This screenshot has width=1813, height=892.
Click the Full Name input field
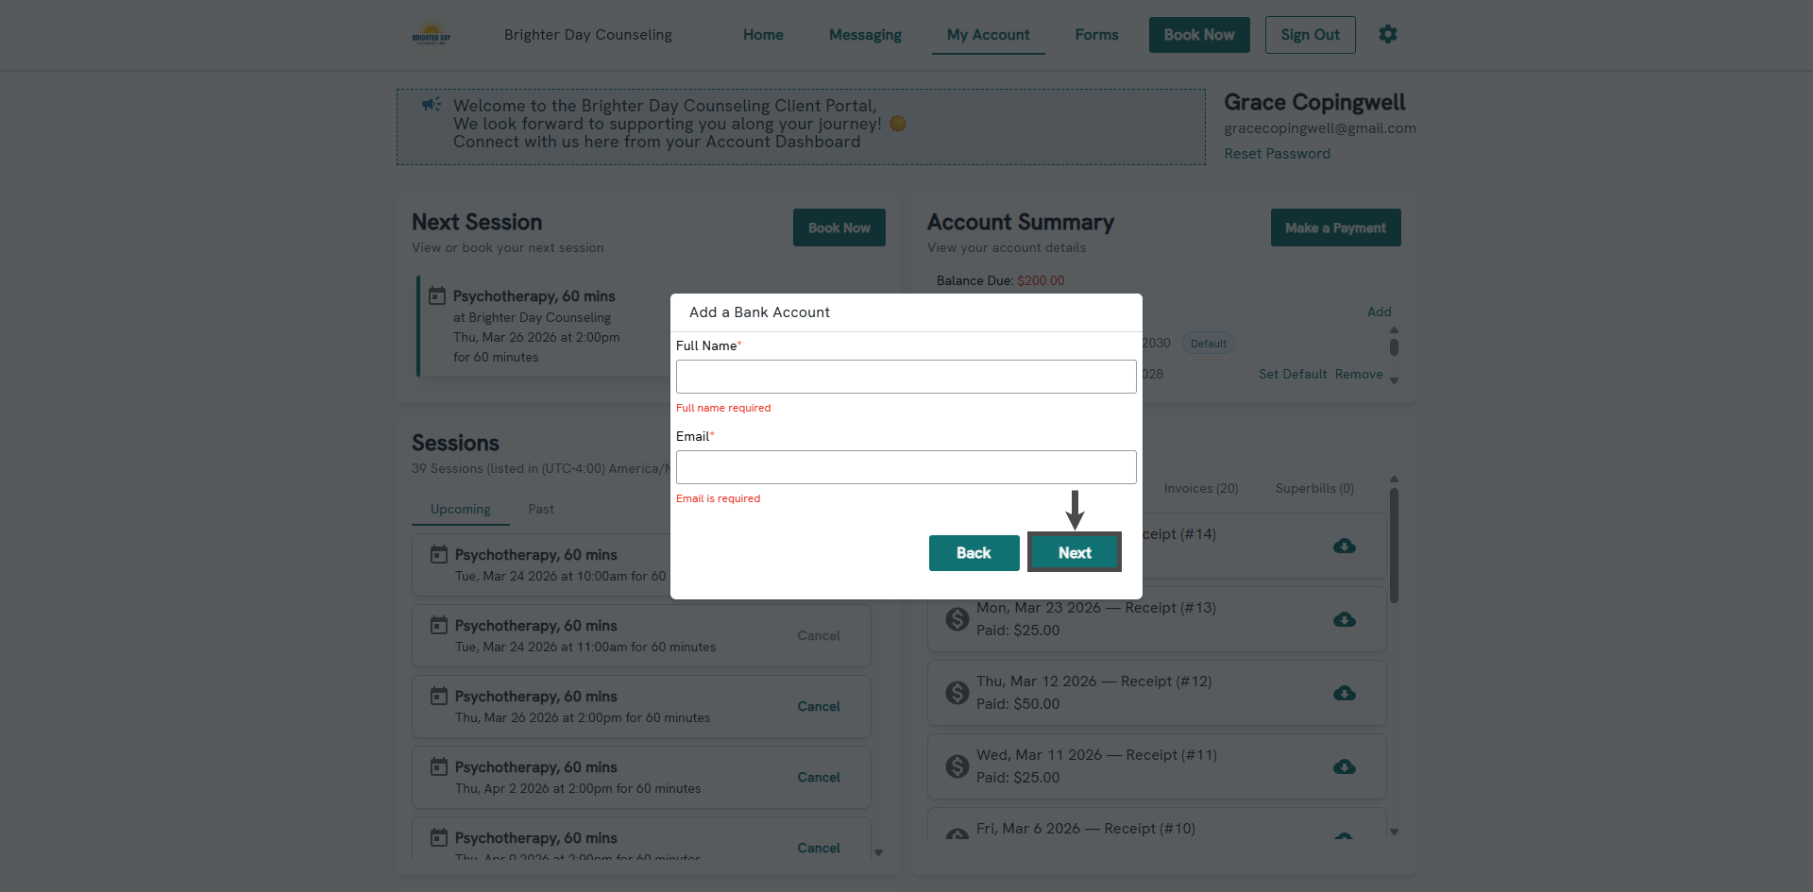[906, 377]
